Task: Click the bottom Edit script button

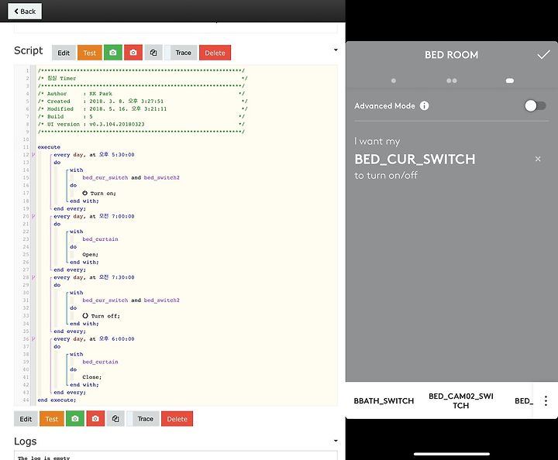Action: click(x=26, y=419)
